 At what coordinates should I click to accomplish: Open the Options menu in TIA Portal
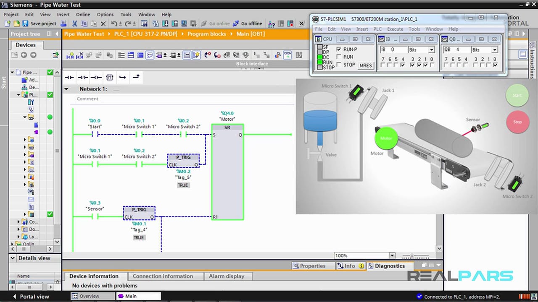(105, 14)
